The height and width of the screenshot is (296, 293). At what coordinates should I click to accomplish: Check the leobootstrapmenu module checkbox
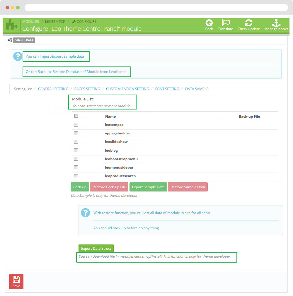point(76,159)
